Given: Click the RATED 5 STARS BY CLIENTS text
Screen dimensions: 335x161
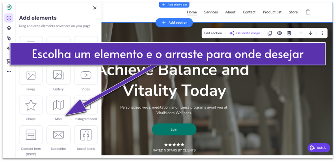Looking at the screenshot, I should pyautogui.click(x=174, y=150).
